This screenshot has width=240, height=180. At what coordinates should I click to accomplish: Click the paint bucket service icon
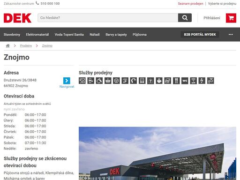(x=99, y=81)
